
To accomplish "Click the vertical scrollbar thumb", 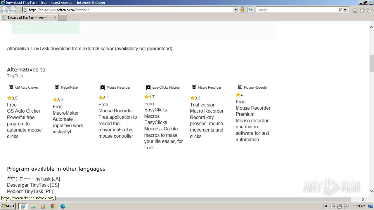I will pos(372,63).
